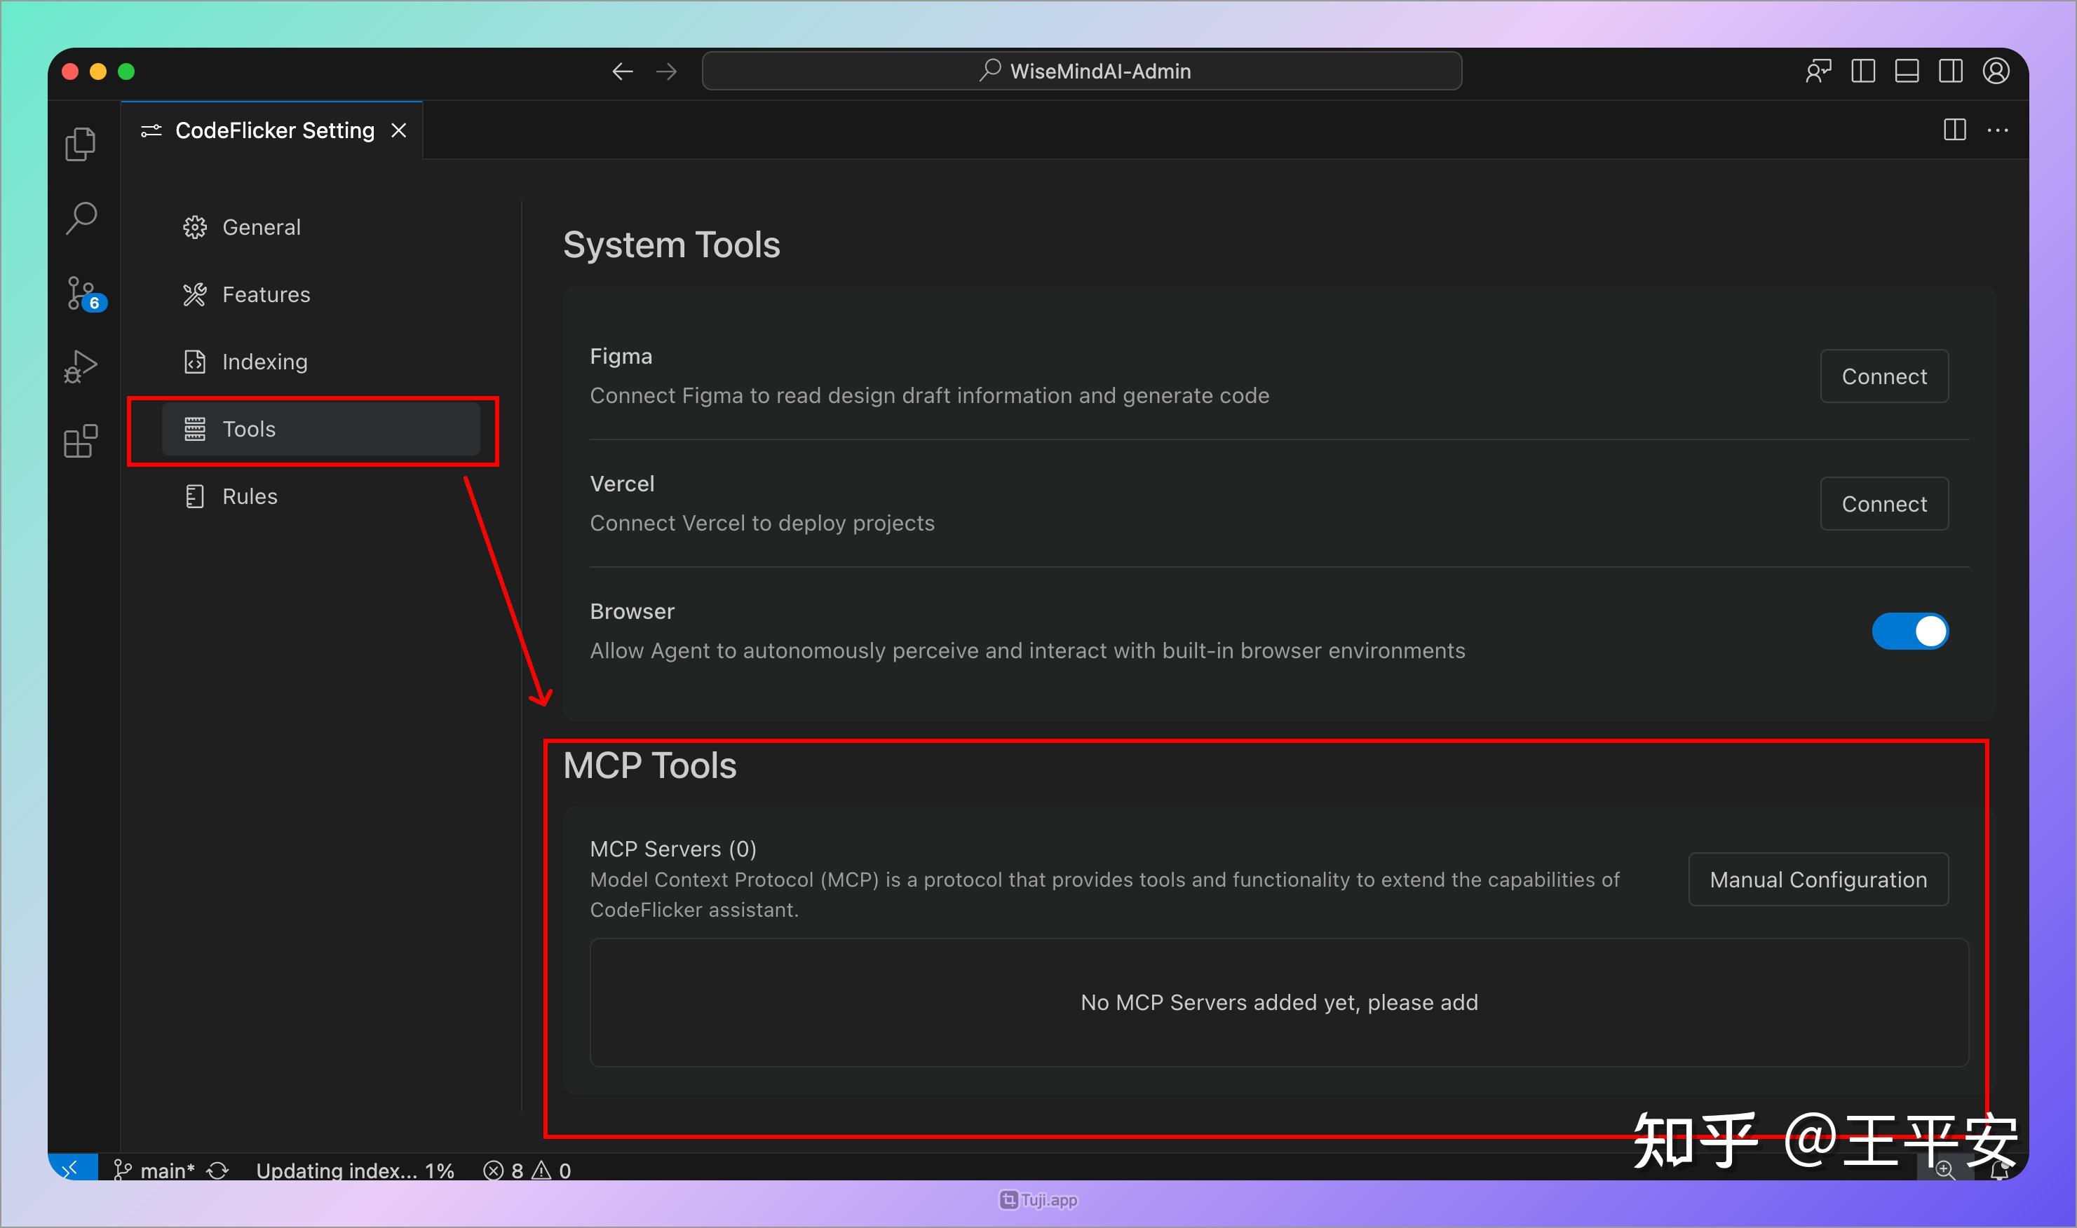Close the CodeFlicker Setting tab
This screenshot has width=2077, height=1228.
click(399, 130)
